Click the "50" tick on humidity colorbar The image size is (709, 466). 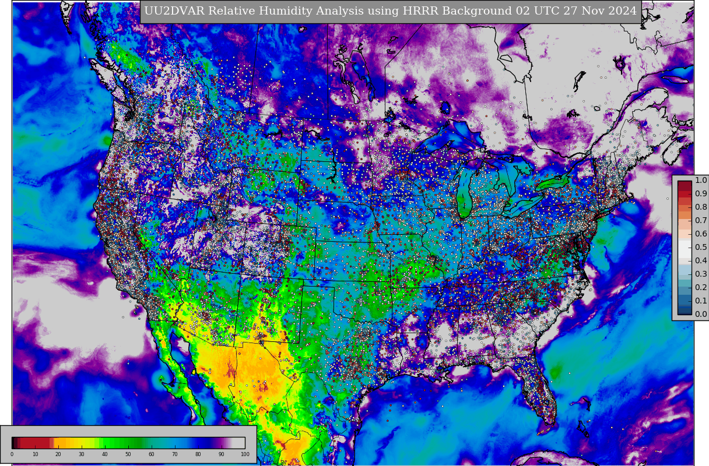[128, 454]
